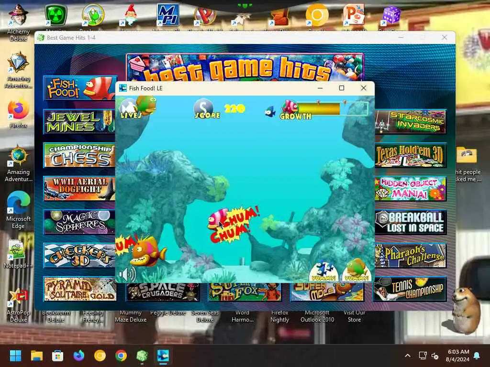Open Firefox desktop shortcut
Viewport: 490px width, 367px height.
pyautogui.click(x=19, y=114)
